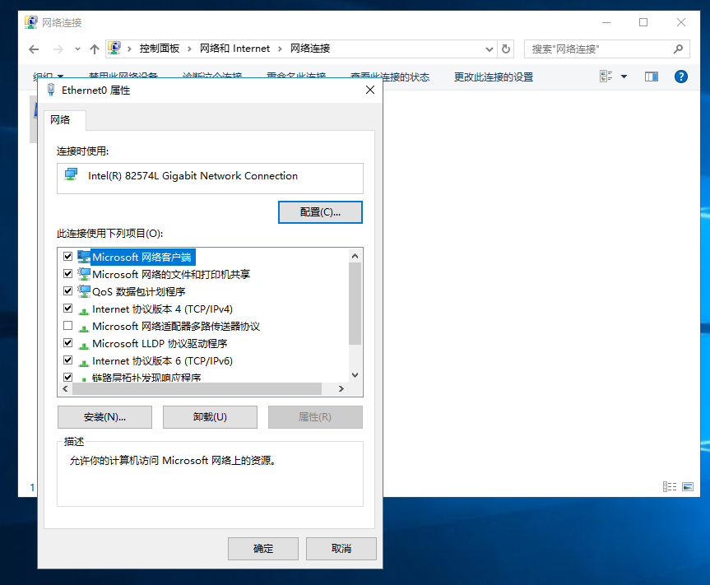
Task: Click the TCP/IPv6 protocol icon
Action: [84, 363]
